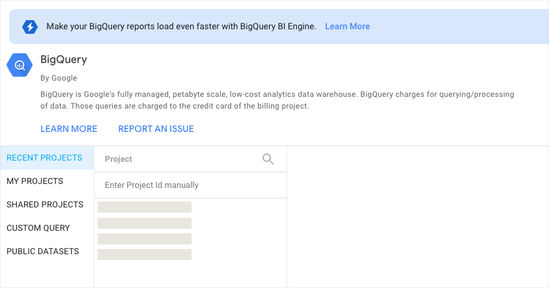Click the magnifier search icon in Project header
This screenshot has height=288, width=549.
(x=268, y=159)
